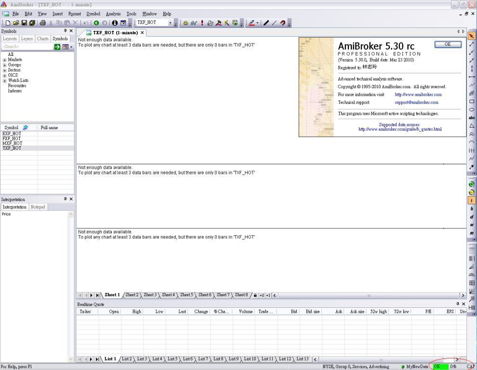This screenshot has height=370, width=477.
Task: Click the Search symbols input field
Action: [27, 47]
